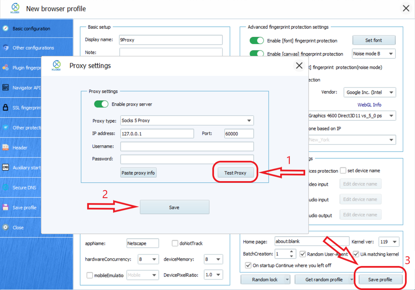Screen dimensions: 415x290
Task: Select the Basic configuration sidebar icon
Action: click(5, 28)
